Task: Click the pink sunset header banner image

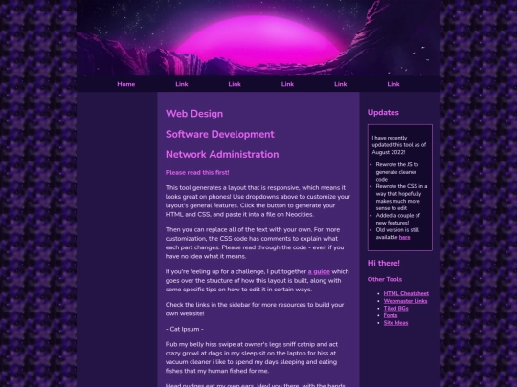Action: tap(258, 38)
